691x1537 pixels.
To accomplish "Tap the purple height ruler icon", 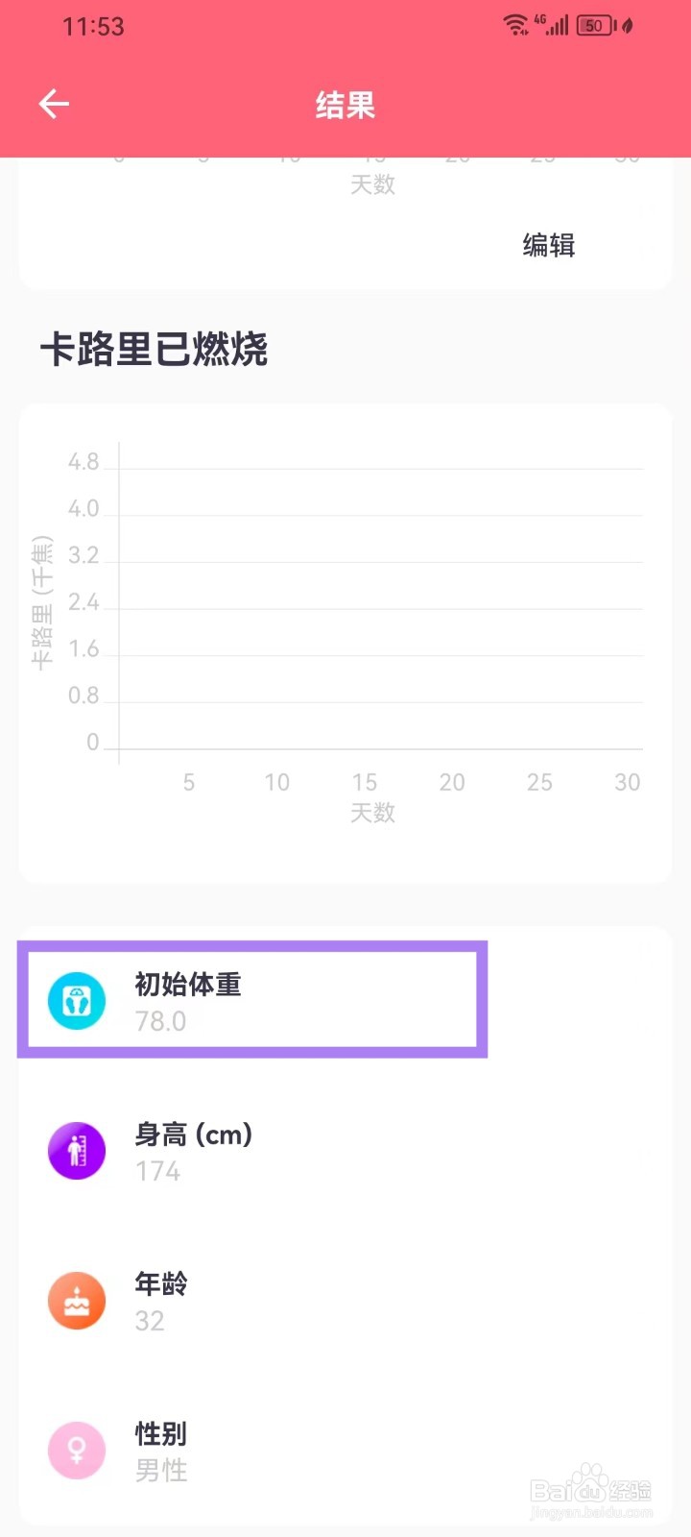I will coord(77,1151).
